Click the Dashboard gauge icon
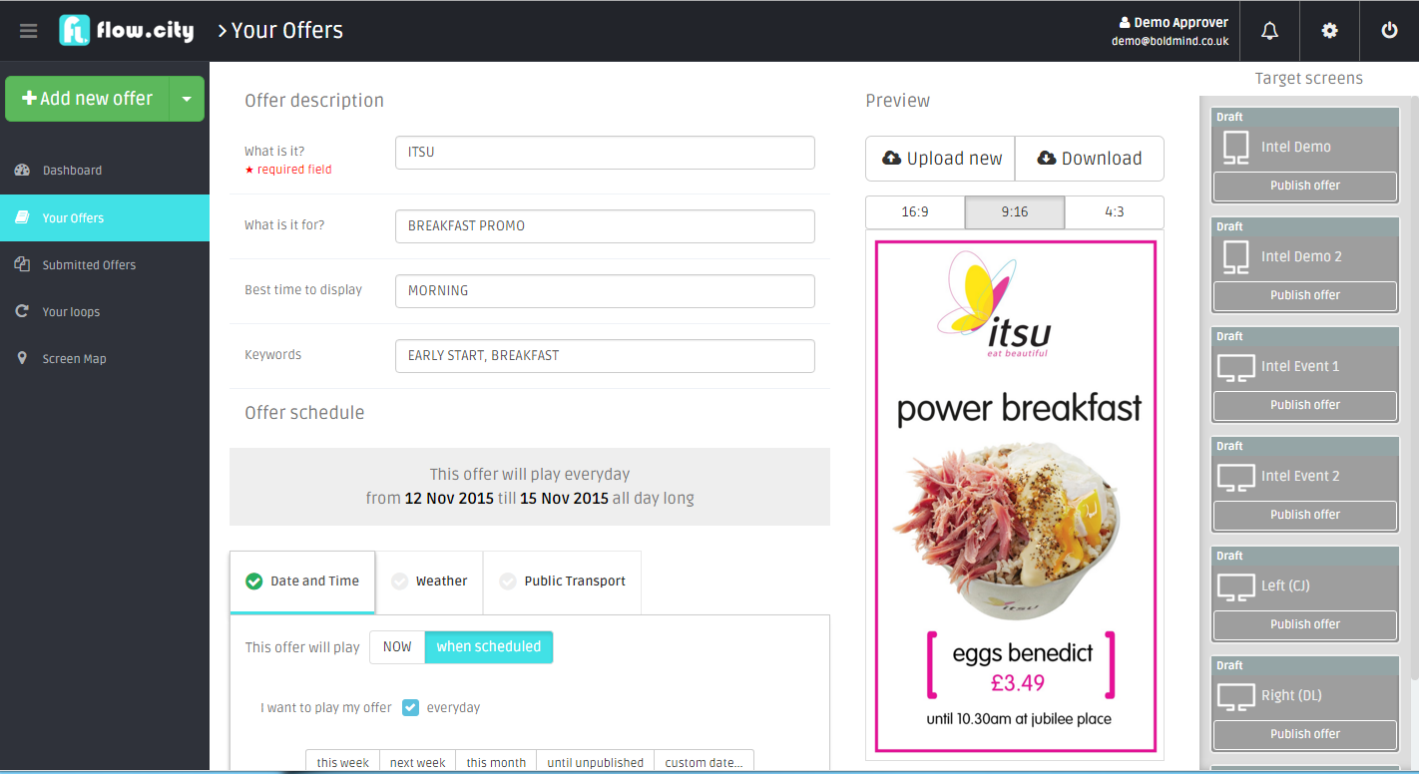This screenshot has width=1419, height=774. pyautogui.click(x=22, y=171)
